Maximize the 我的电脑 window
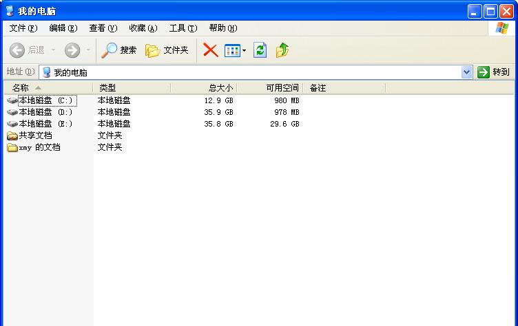The image size is (518, 326). pos(490,12)
